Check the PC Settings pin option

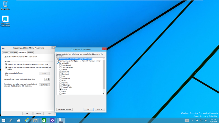click(60, 85)
